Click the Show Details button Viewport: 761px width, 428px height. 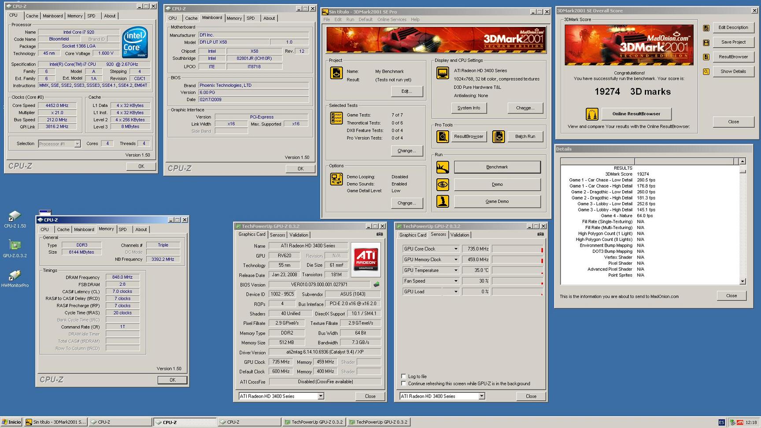733,72
